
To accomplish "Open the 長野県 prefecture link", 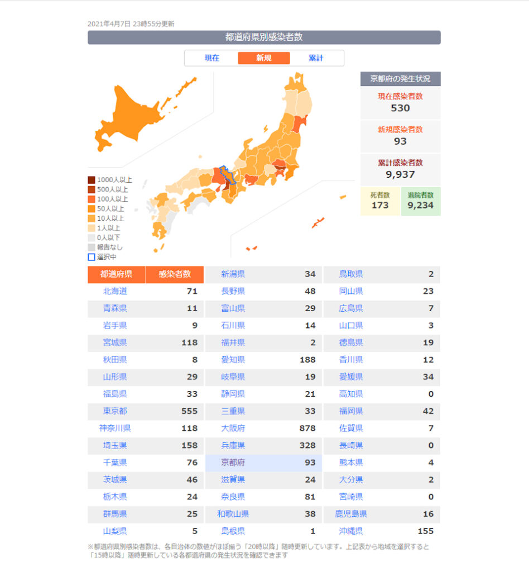I will (233, 291).
